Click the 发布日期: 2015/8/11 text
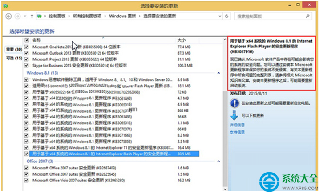The image size is (319, 193). pos(248,94)
